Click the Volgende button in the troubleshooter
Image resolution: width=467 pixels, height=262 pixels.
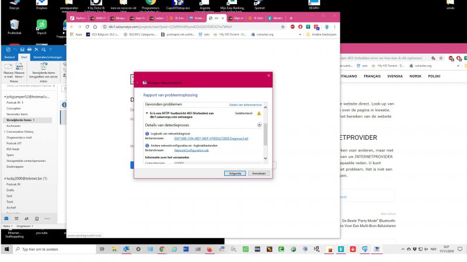point(233,173)
